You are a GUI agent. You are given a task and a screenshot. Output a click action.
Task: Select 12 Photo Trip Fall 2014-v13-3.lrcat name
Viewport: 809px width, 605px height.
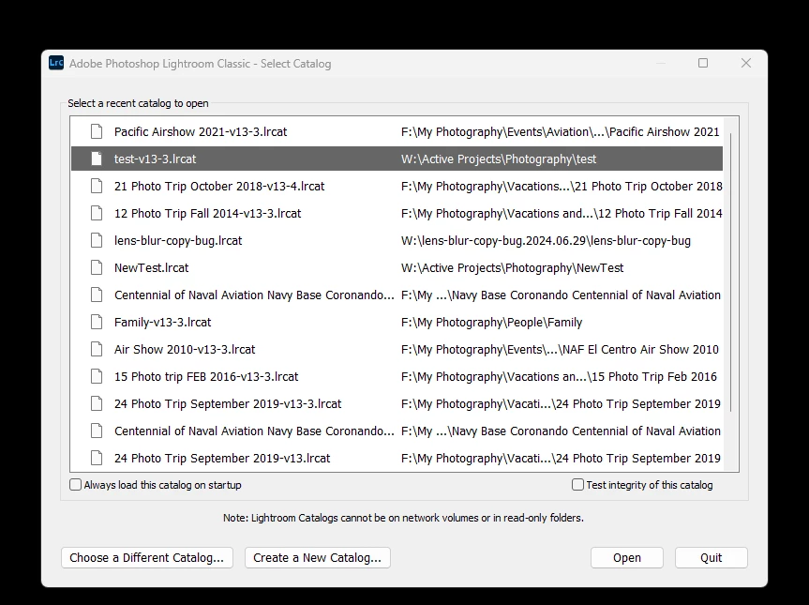point(207,213)
